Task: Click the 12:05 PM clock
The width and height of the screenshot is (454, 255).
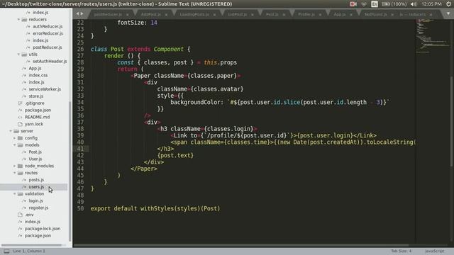Action: [x=432, y=4]
